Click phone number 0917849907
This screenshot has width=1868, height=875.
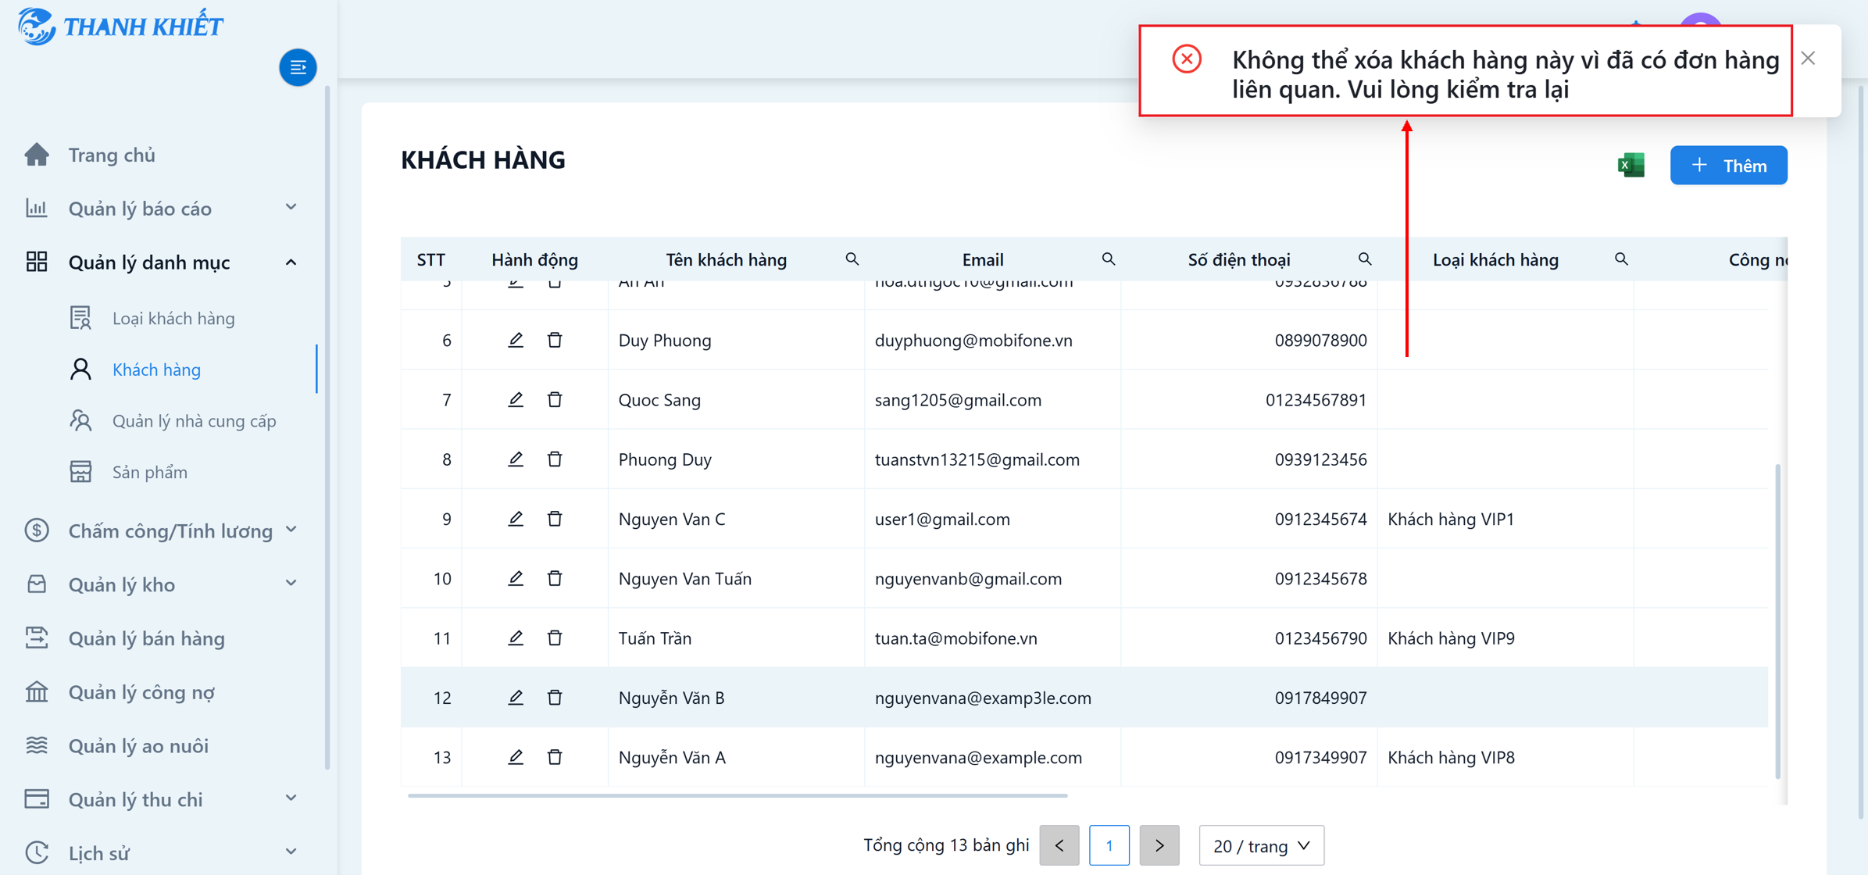click(x=1320, y=697)
